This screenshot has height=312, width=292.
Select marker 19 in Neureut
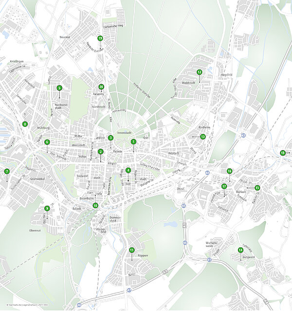(x=100, y=38)
